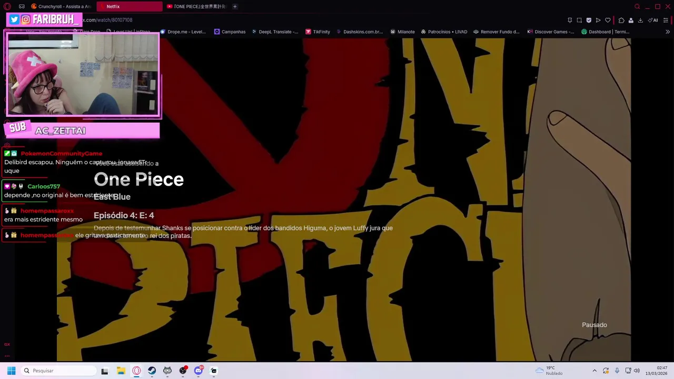Open Task View on the taskbar
This screenshot has height=379, width=674.
click(105, 371)
